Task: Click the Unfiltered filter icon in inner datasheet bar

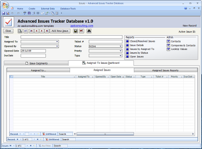Action: 44,134
